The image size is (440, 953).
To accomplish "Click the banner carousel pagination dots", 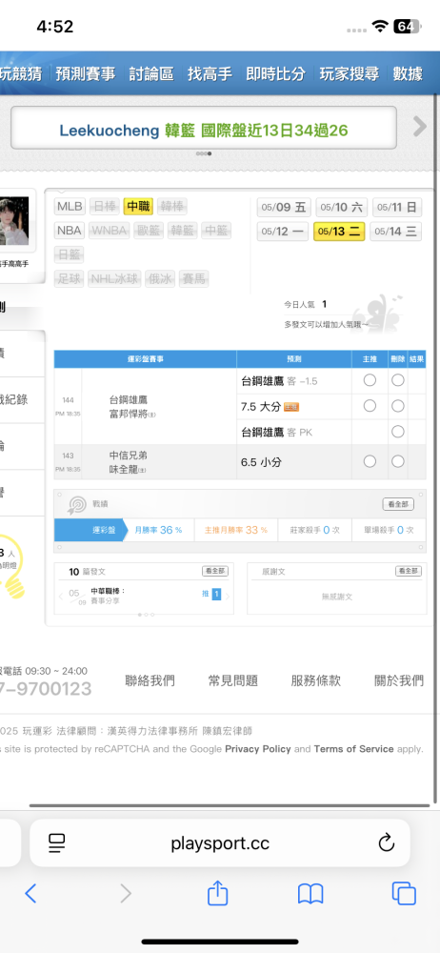I will (204, 153).
